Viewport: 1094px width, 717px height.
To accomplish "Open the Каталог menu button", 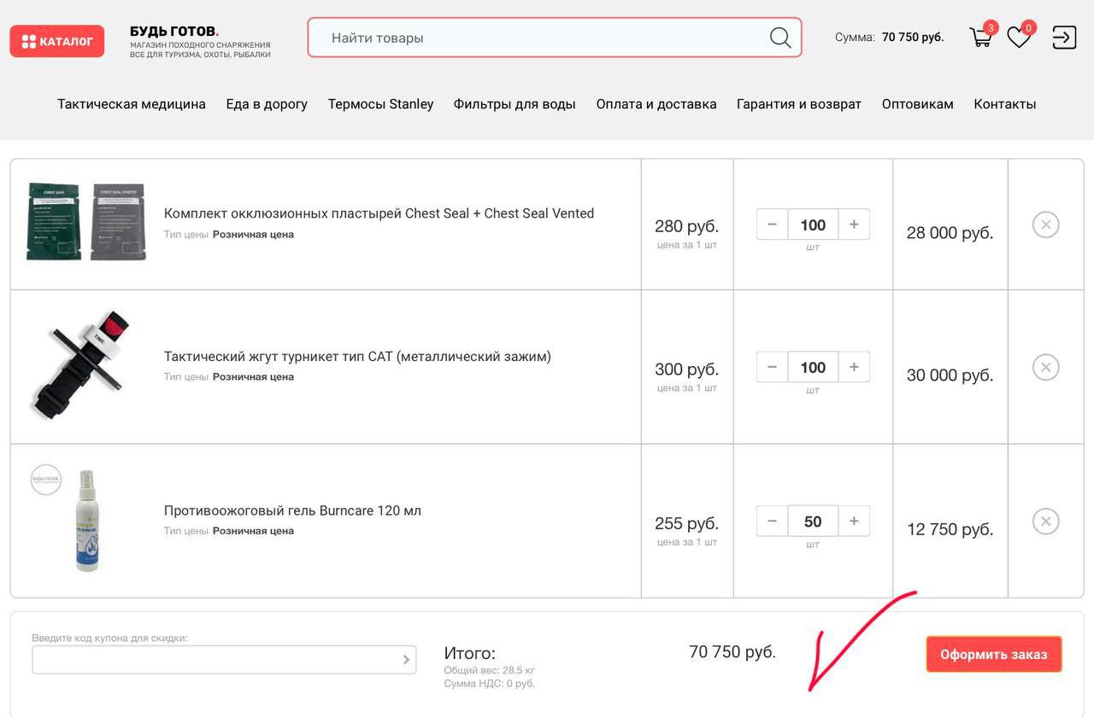I will [57, 41].
